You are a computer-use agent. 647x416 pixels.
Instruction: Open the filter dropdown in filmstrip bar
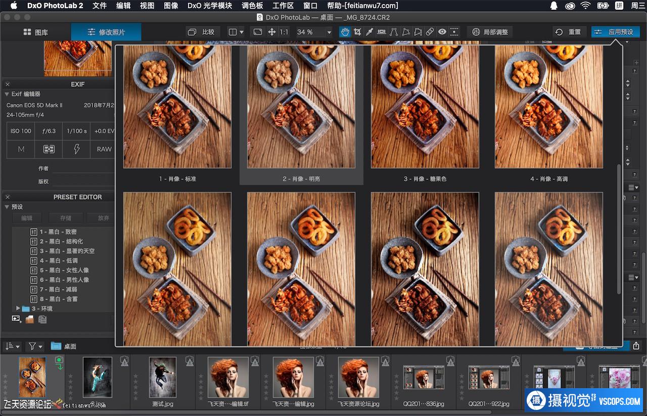pyautogui.click(x=35, y=346)
